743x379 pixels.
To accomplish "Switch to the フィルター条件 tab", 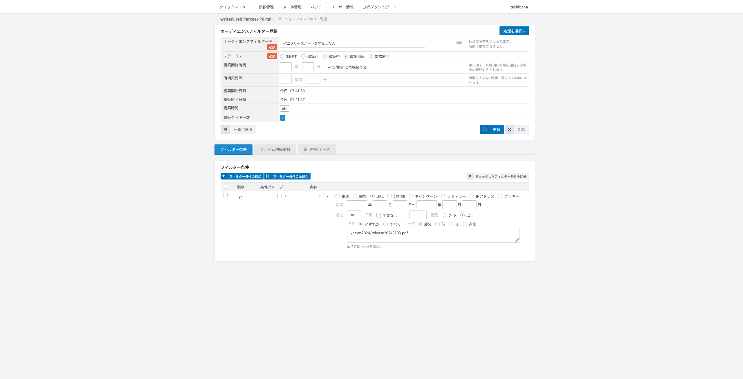I will coord(233,149).
